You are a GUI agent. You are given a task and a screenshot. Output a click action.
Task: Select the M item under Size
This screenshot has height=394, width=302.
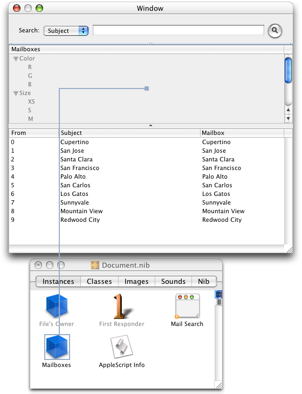(x=31, y=119)
